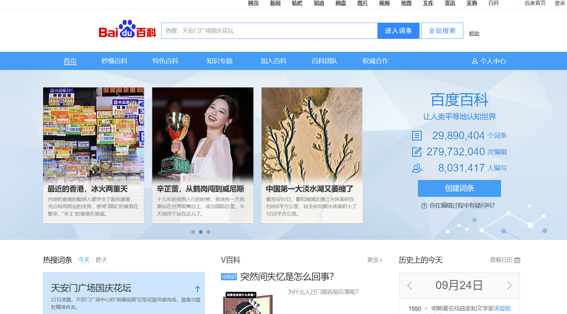Open the 文库 top link
This screenshot has height=314, width=567.
tap(428, 3)
